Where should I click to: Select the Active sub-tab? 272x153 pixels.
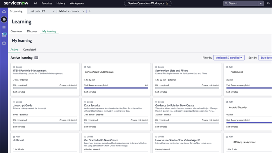14,49
